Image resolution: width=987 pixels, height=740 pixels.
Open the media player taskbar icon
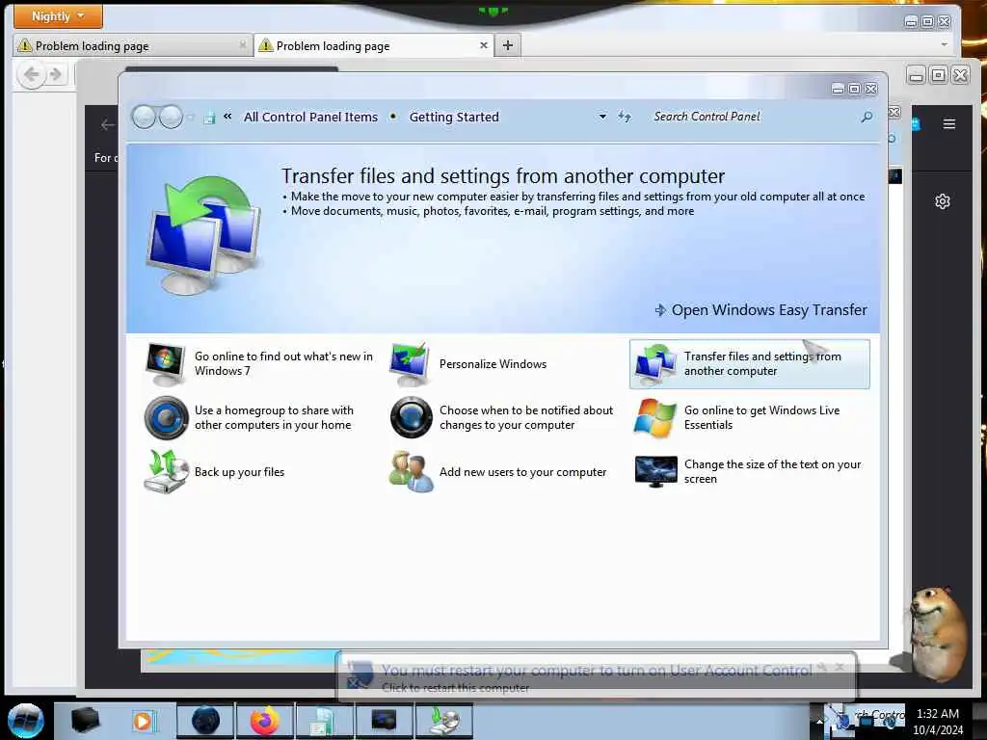(x=144, y=721)
